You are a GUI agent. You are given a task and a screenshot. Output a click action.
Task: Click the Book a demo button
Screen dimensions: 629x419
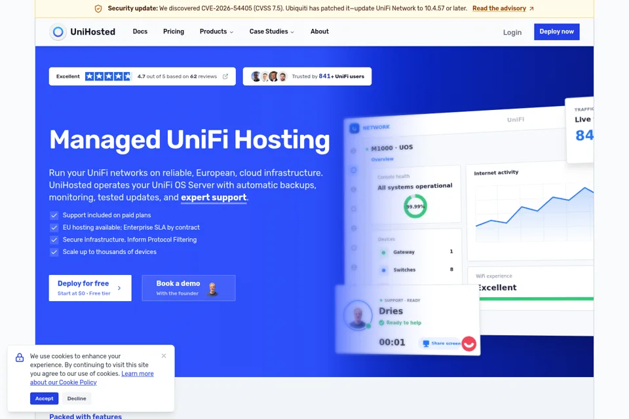(189, 288)
